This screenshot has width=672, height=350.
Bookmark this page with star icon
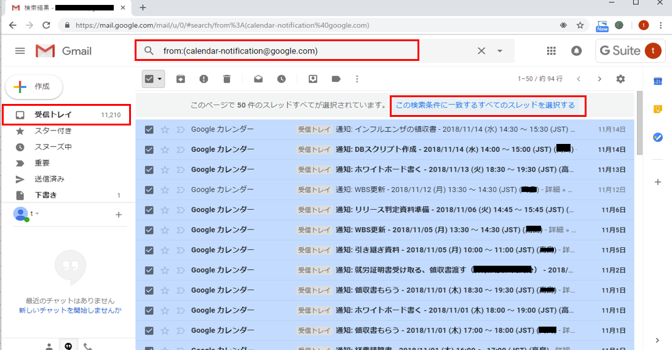tap(580, 25)
